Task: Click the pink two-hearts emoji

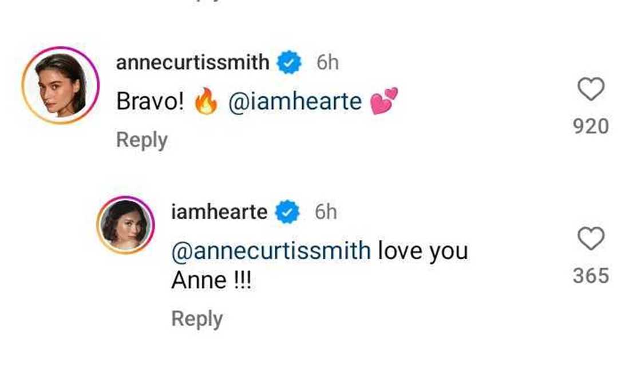Action: (383, 102)
